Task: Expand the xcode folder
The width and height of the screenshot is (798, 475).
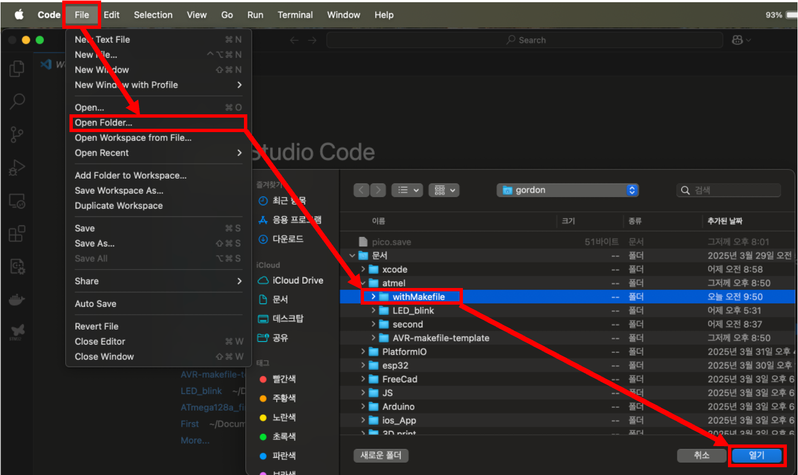Action: point(363,269)
